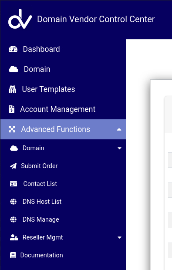Open the Domain item under Advanced Functions
Screen dimensions: 172x270
click(63, 148)
